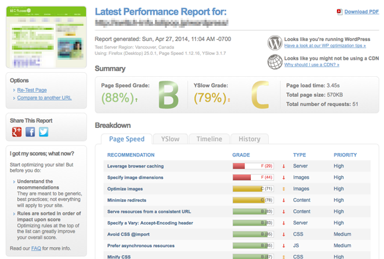Share report on Twitter icon

click(44, 132)
